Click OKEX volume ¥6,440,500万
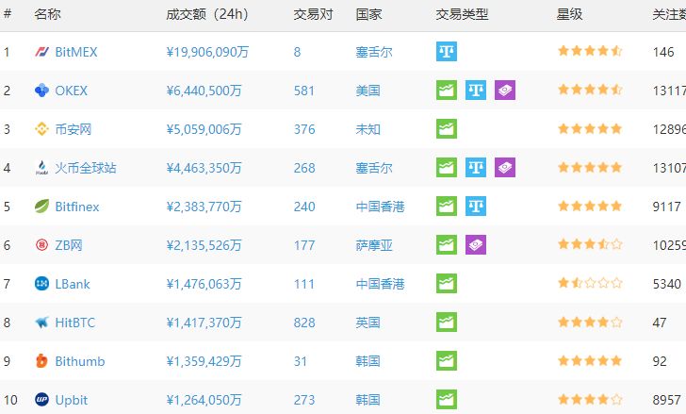 tap(204, 91)
